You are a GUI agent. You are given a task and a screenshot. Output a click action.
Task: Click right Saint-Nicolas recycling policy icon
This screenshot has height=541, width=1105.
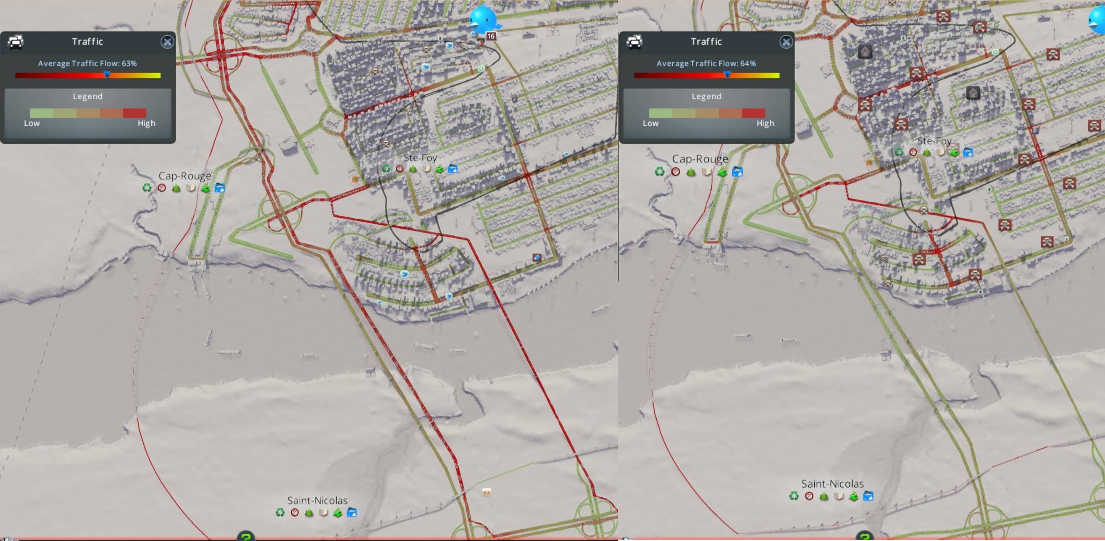(794, 496)
